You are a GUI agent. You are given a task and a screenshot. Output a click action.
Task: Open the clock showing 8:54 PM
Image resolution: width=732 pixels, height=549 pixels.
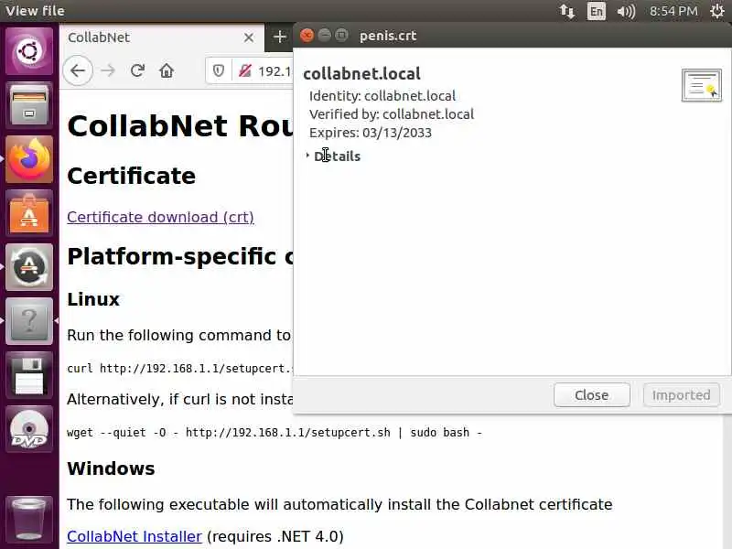click(x=673, y=11)
